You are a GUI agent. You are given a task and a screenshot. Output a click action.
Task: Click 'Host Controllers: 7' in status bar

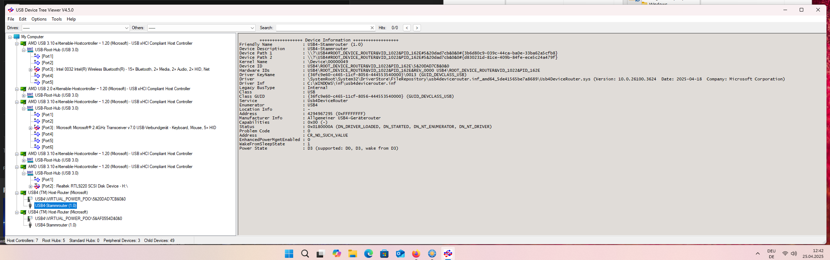click(x=22, y=241)
